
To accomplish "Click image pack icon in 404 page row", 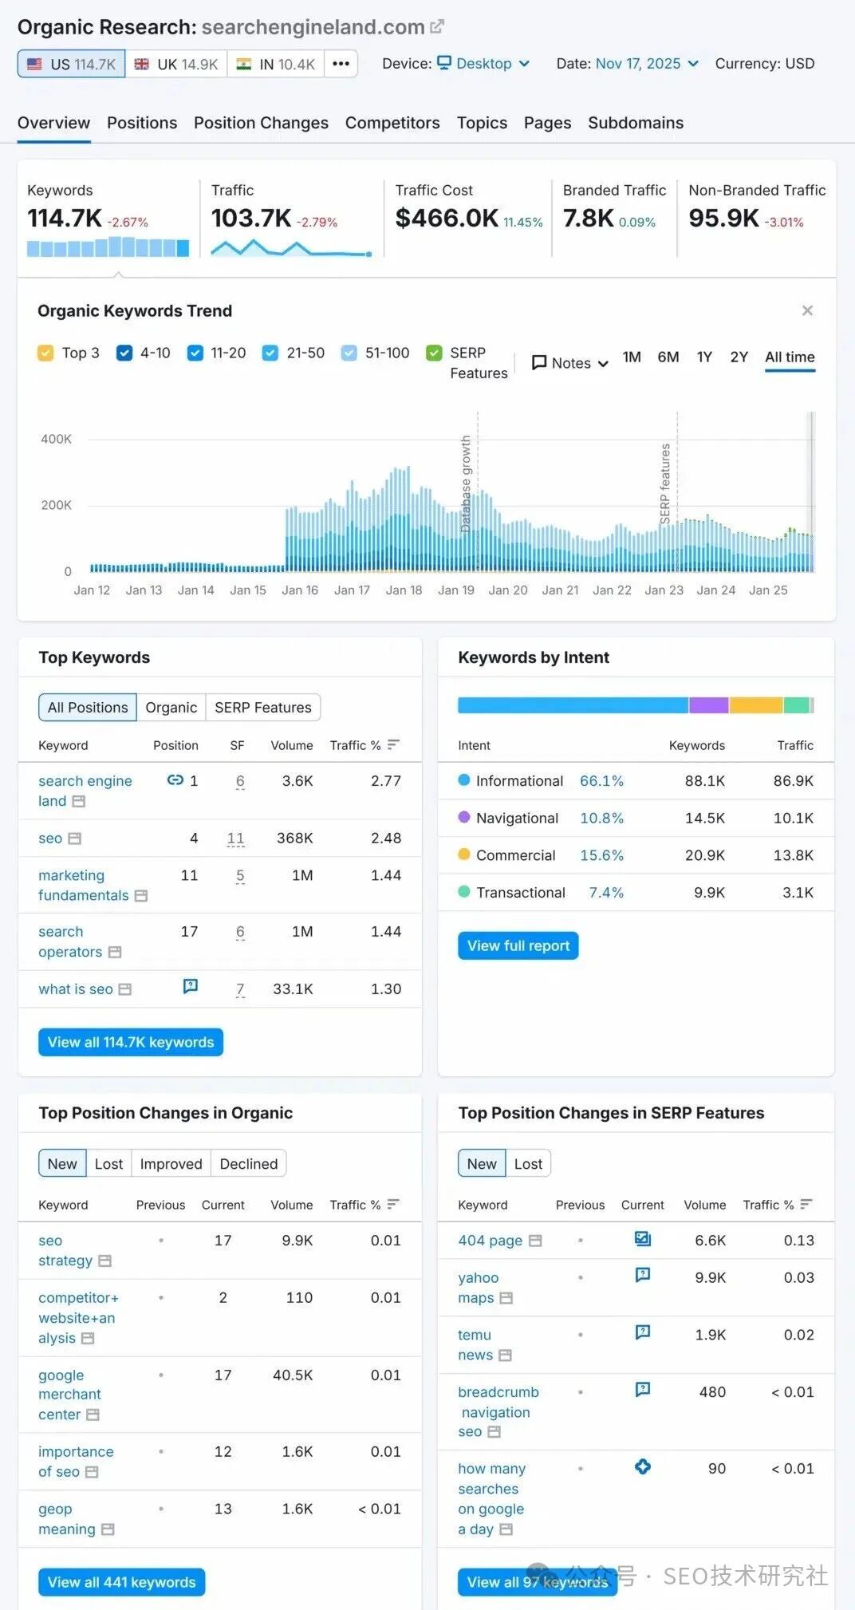I will pyautogui.click(x=642, y=1239).
